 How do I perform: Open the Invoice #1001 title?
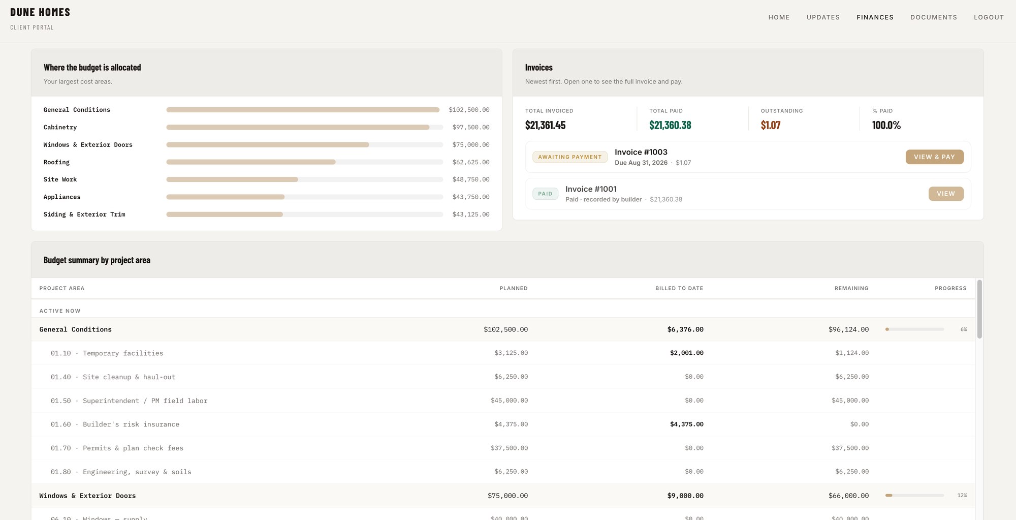[x=591, y=189]
